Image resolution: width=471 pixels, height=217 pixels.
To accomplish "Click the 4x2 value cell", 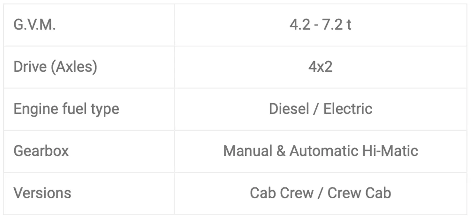I will pos(321,67).
